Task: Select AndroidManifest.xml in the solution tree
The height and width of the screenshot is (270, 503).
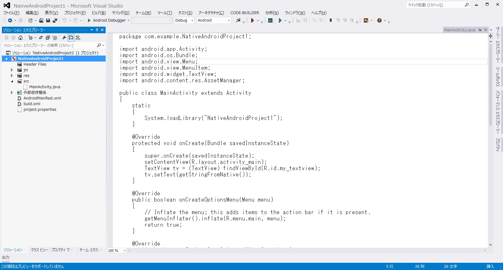Action: pyautogui.click(x=42, y=98)
